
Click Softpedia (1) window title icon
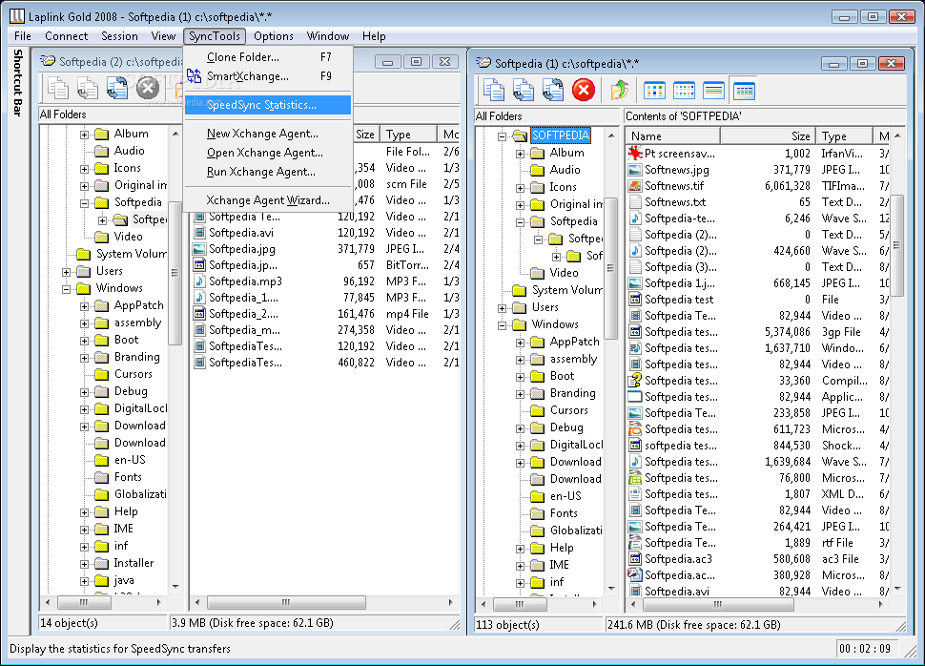point(483,63)
